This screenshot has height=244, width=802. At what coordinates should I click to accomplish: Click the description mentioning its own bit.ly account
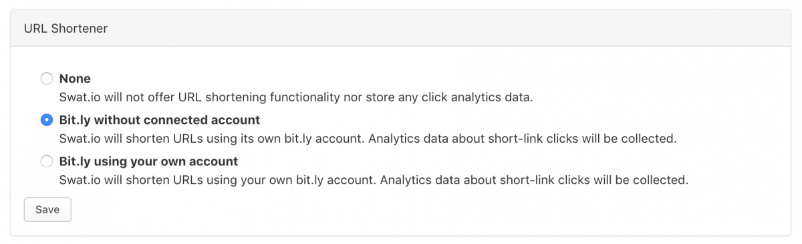click(368, 139)
